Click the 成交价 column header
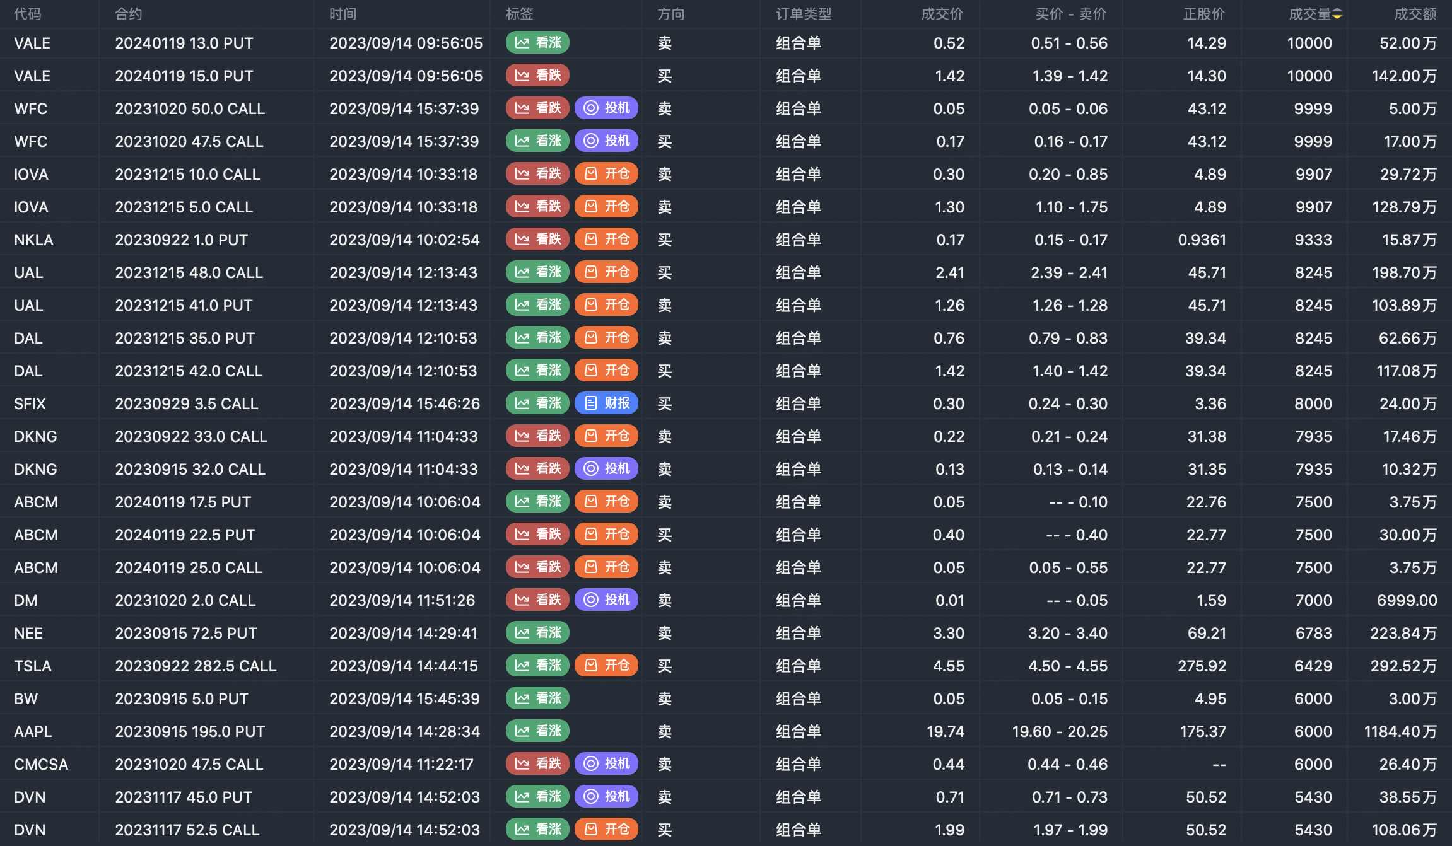Image resolution: width=1452 pixels, height=846 pixels. pos(942,14)
